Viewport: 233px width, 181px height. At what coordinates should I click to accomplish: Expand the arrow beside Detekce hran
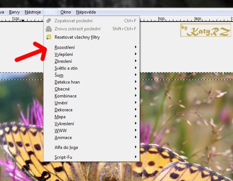point(135,82)
